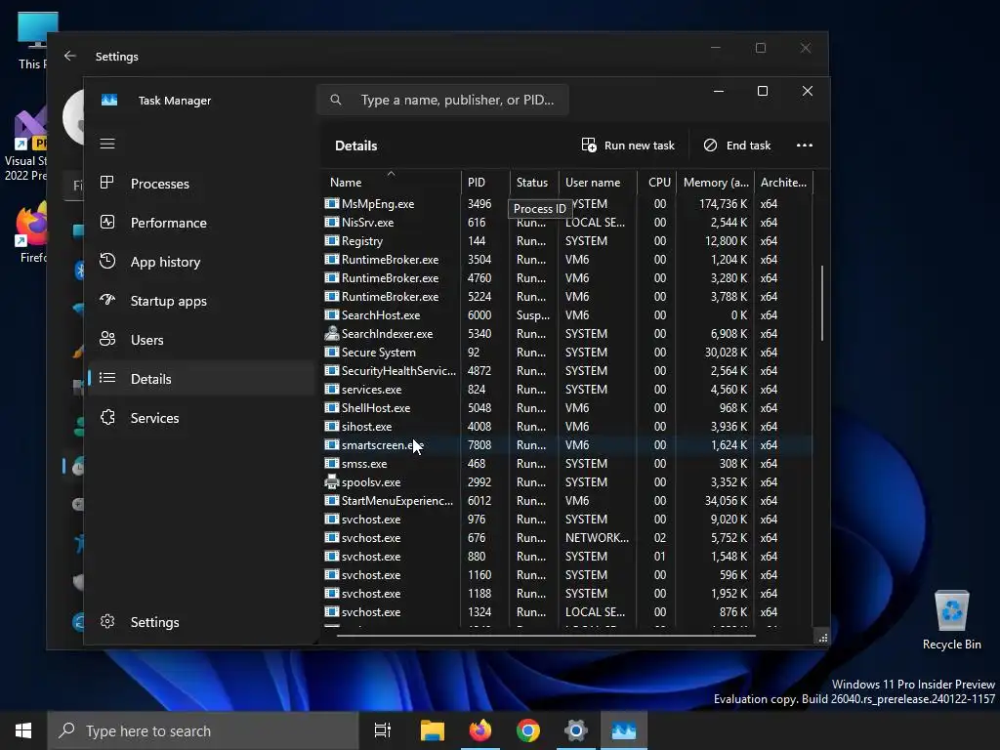This screenshot has width=1000, height=750.
Task: Click the Settings gear icon in Task Manager
Action: 107,621
